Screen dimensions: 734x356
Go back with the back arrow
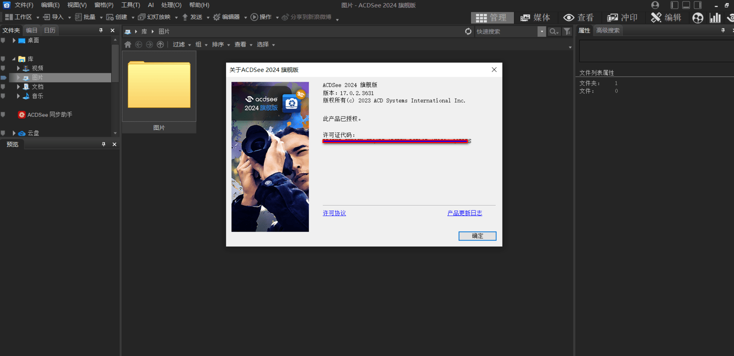click(138, 44)
